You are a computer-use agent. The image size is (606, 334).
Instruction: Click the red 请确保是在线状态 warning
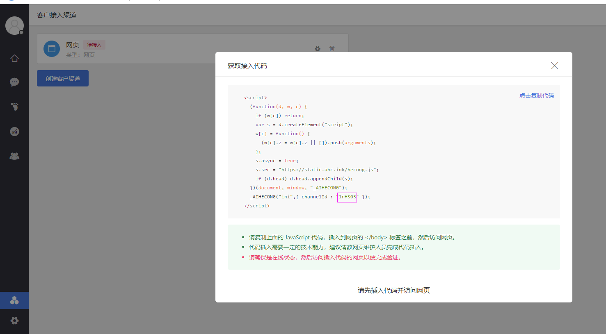326,257
